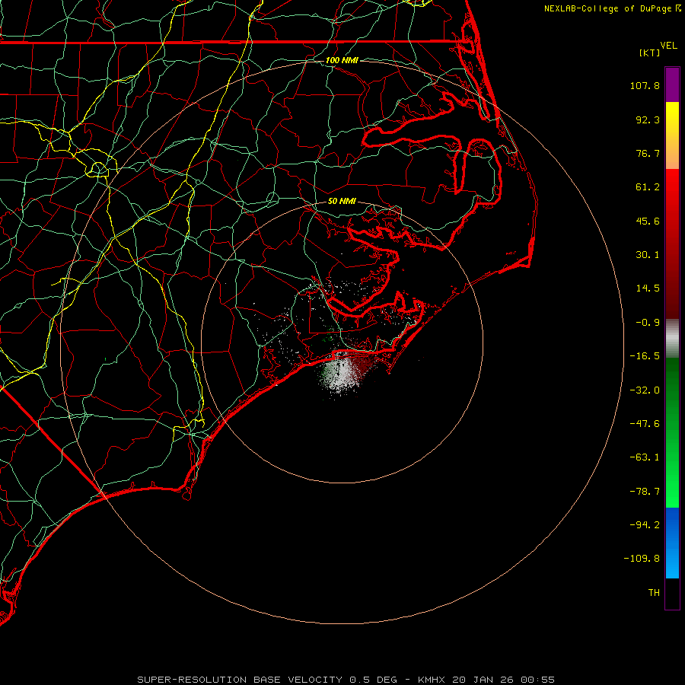Click the TH threshold label
This screenshot has height=685, width=685.
[654, 593]
